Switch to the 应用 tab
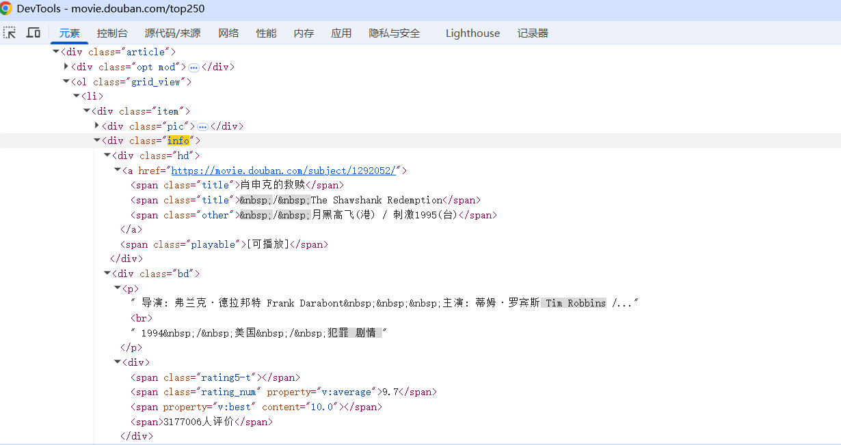Viewport: 841px width, 445px height. click(x=341, y=33)
